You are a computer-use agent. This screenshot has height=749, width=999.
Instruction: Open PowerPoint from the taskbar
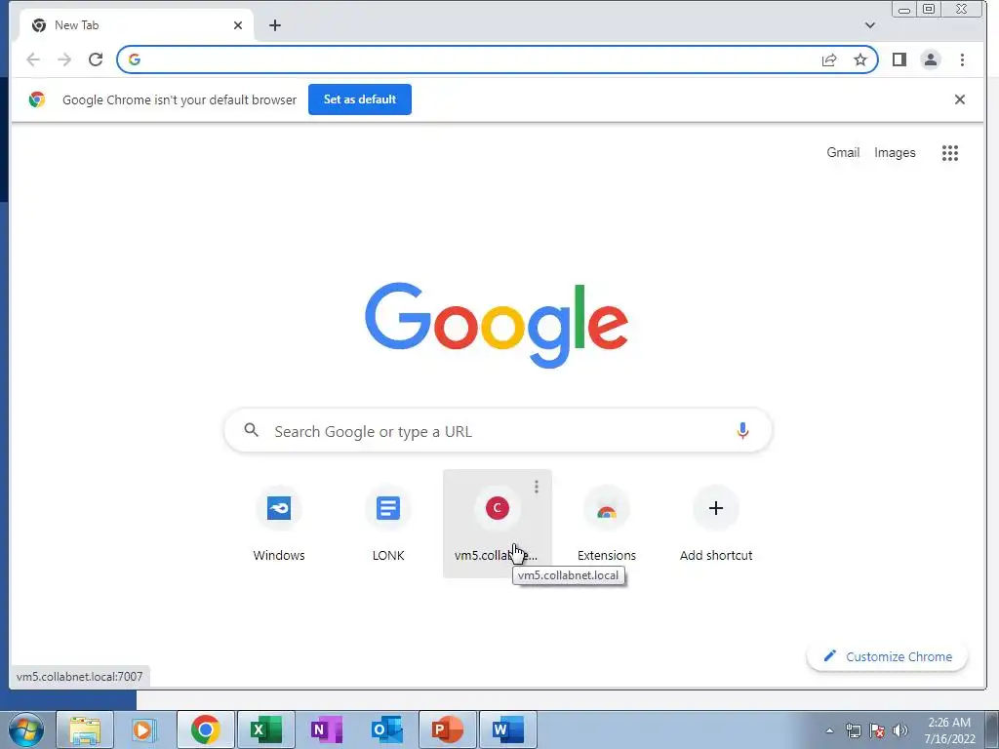pos(447,729)
